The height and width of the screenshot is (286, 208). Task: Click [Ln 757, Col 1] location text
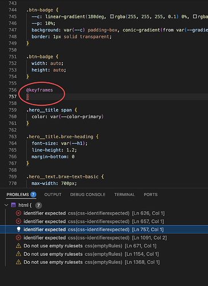click(148, 229)
